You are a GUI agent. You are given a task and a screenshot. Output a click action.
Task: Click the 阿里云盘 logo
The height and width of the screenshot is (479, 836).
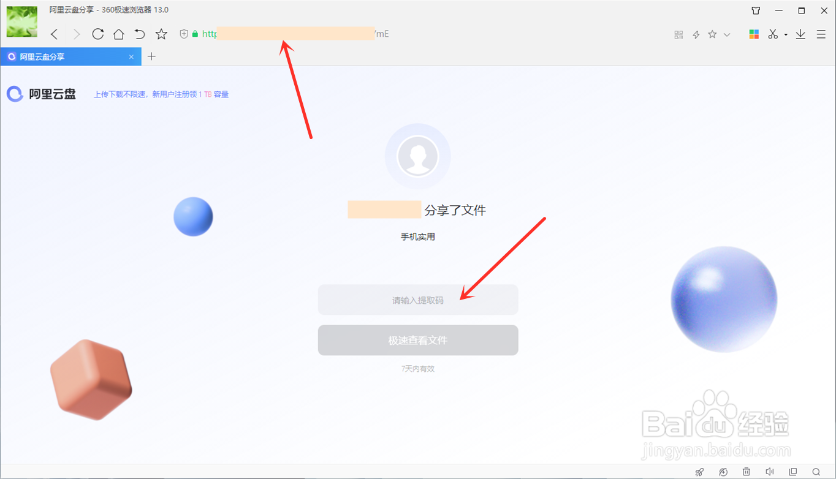pyautogui.click(x=41, y=94)
